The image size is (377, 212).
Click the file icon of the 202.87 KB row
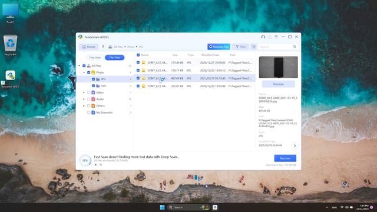[144, 86]
